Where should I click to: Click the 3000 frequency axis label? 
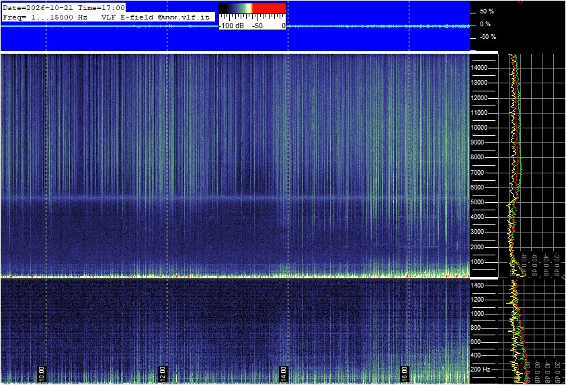click(477, 232)
